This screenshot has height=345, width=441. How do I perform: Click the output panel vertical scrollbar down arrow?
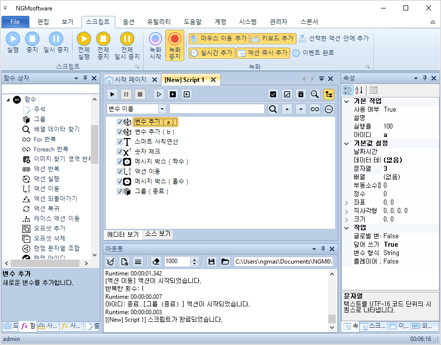pos(332,328)
